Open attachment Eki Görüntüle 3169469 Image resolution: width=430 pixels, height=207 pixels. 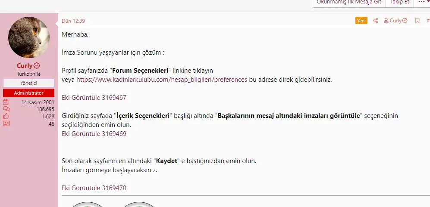click(x=94, y=134)
